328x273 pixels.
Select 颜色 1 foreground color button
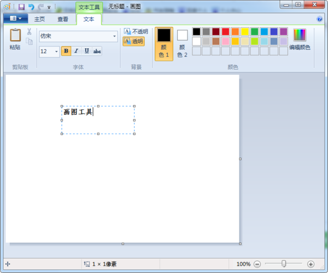tap(164, 44)
